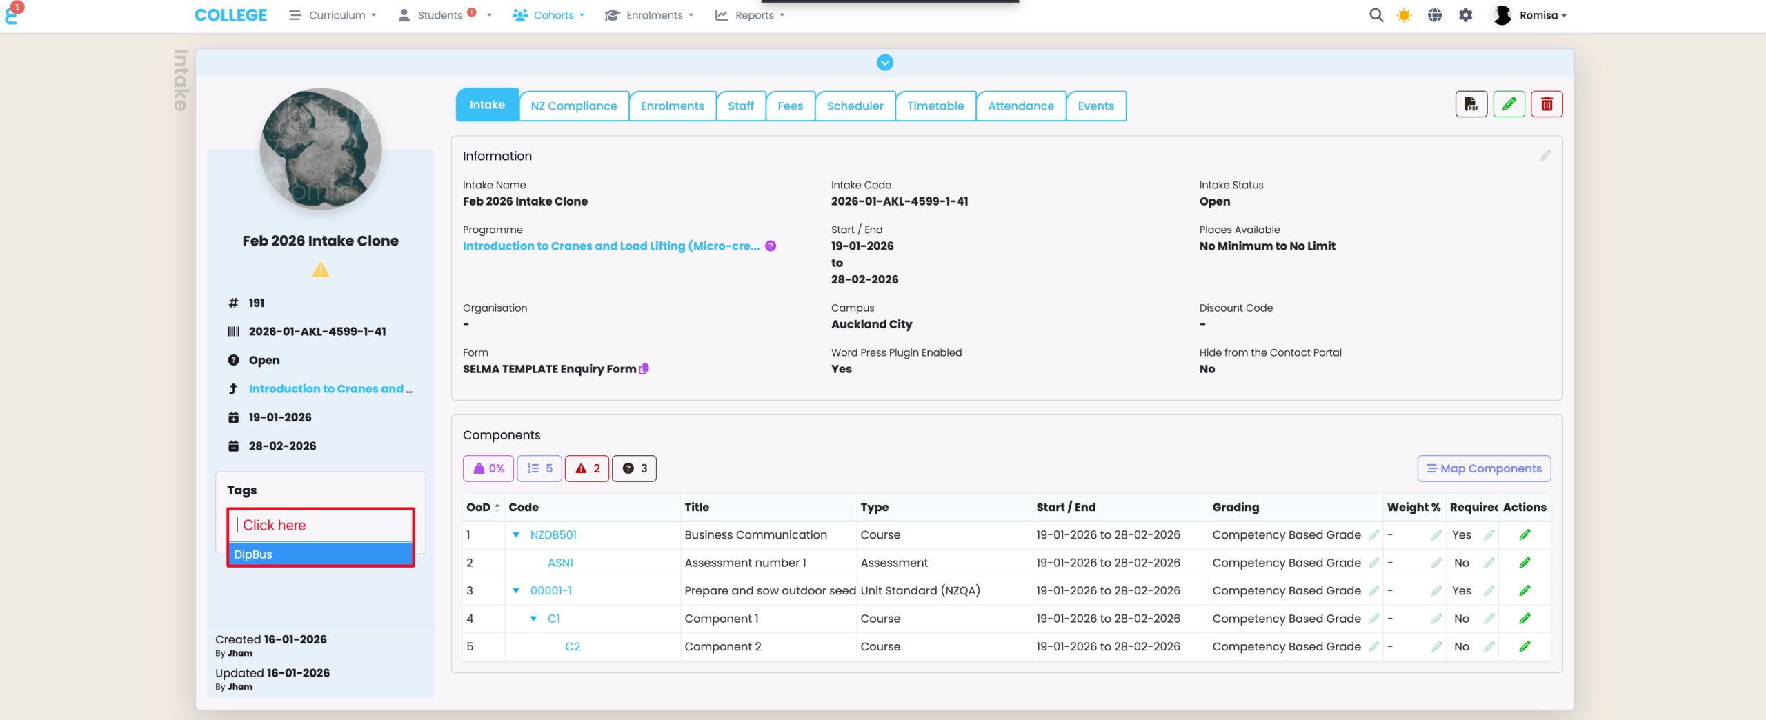Open Introduction to Cranes programme link
The image size is (1766, 720).
pyautogui.click(x=611, y=246)
